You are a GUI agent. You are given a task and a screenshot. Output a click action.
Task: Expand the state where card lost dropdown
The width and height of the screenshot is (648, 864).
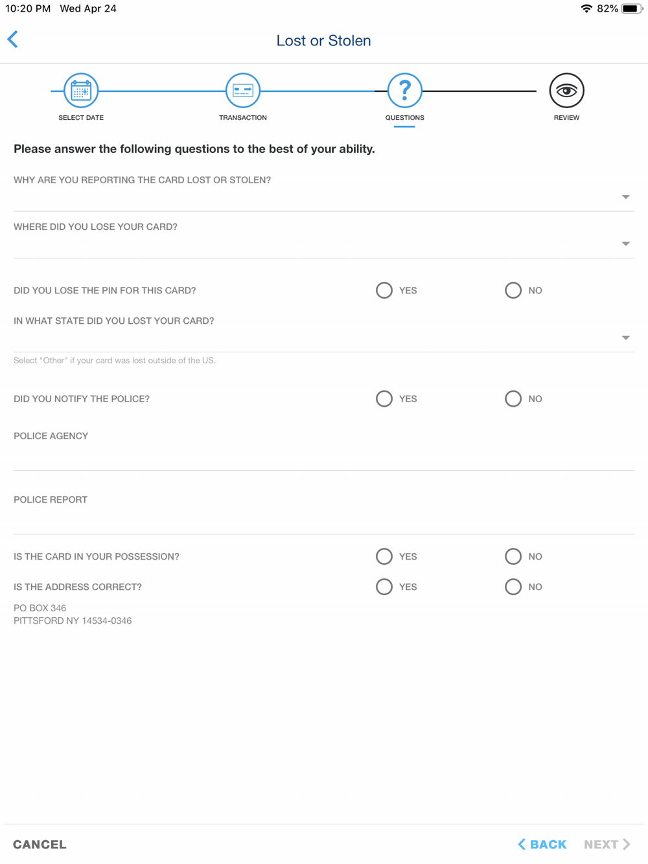(x=324, y=338)
